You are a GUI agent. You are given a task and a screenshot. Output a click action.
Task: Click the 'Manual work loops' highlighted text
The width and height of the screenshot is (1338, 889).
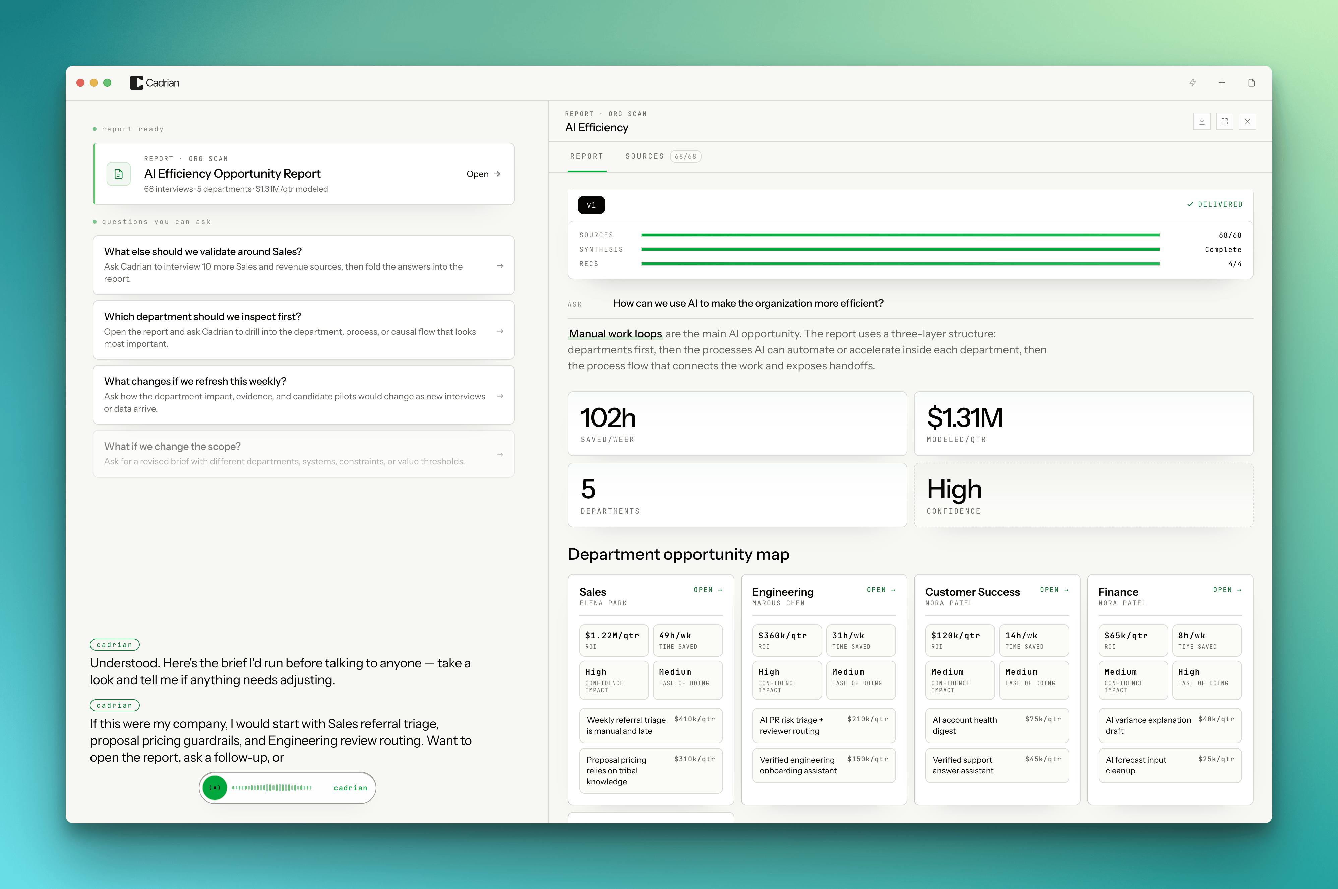615,333
